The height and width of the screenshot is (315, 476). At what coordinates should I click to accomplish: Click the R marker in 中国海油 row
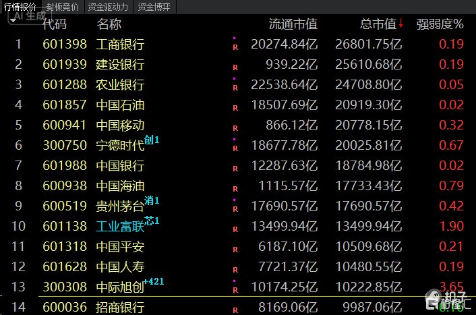pyautogui.click(x=235, y=189)
